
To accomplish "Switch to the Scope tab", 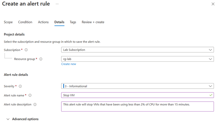I will click(x=8, y=22).
